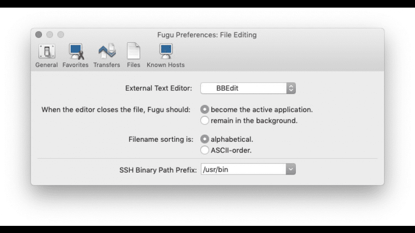Open the General preferences switch icon
Screen dimensions: 415x233
[47, 51]
